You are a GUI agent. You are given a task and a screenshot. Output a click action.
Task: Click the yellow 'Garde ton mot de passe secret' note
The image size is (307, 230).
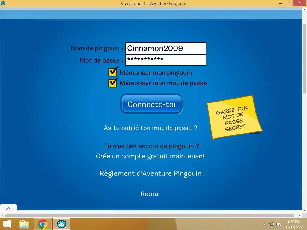[x=234, y=117]
